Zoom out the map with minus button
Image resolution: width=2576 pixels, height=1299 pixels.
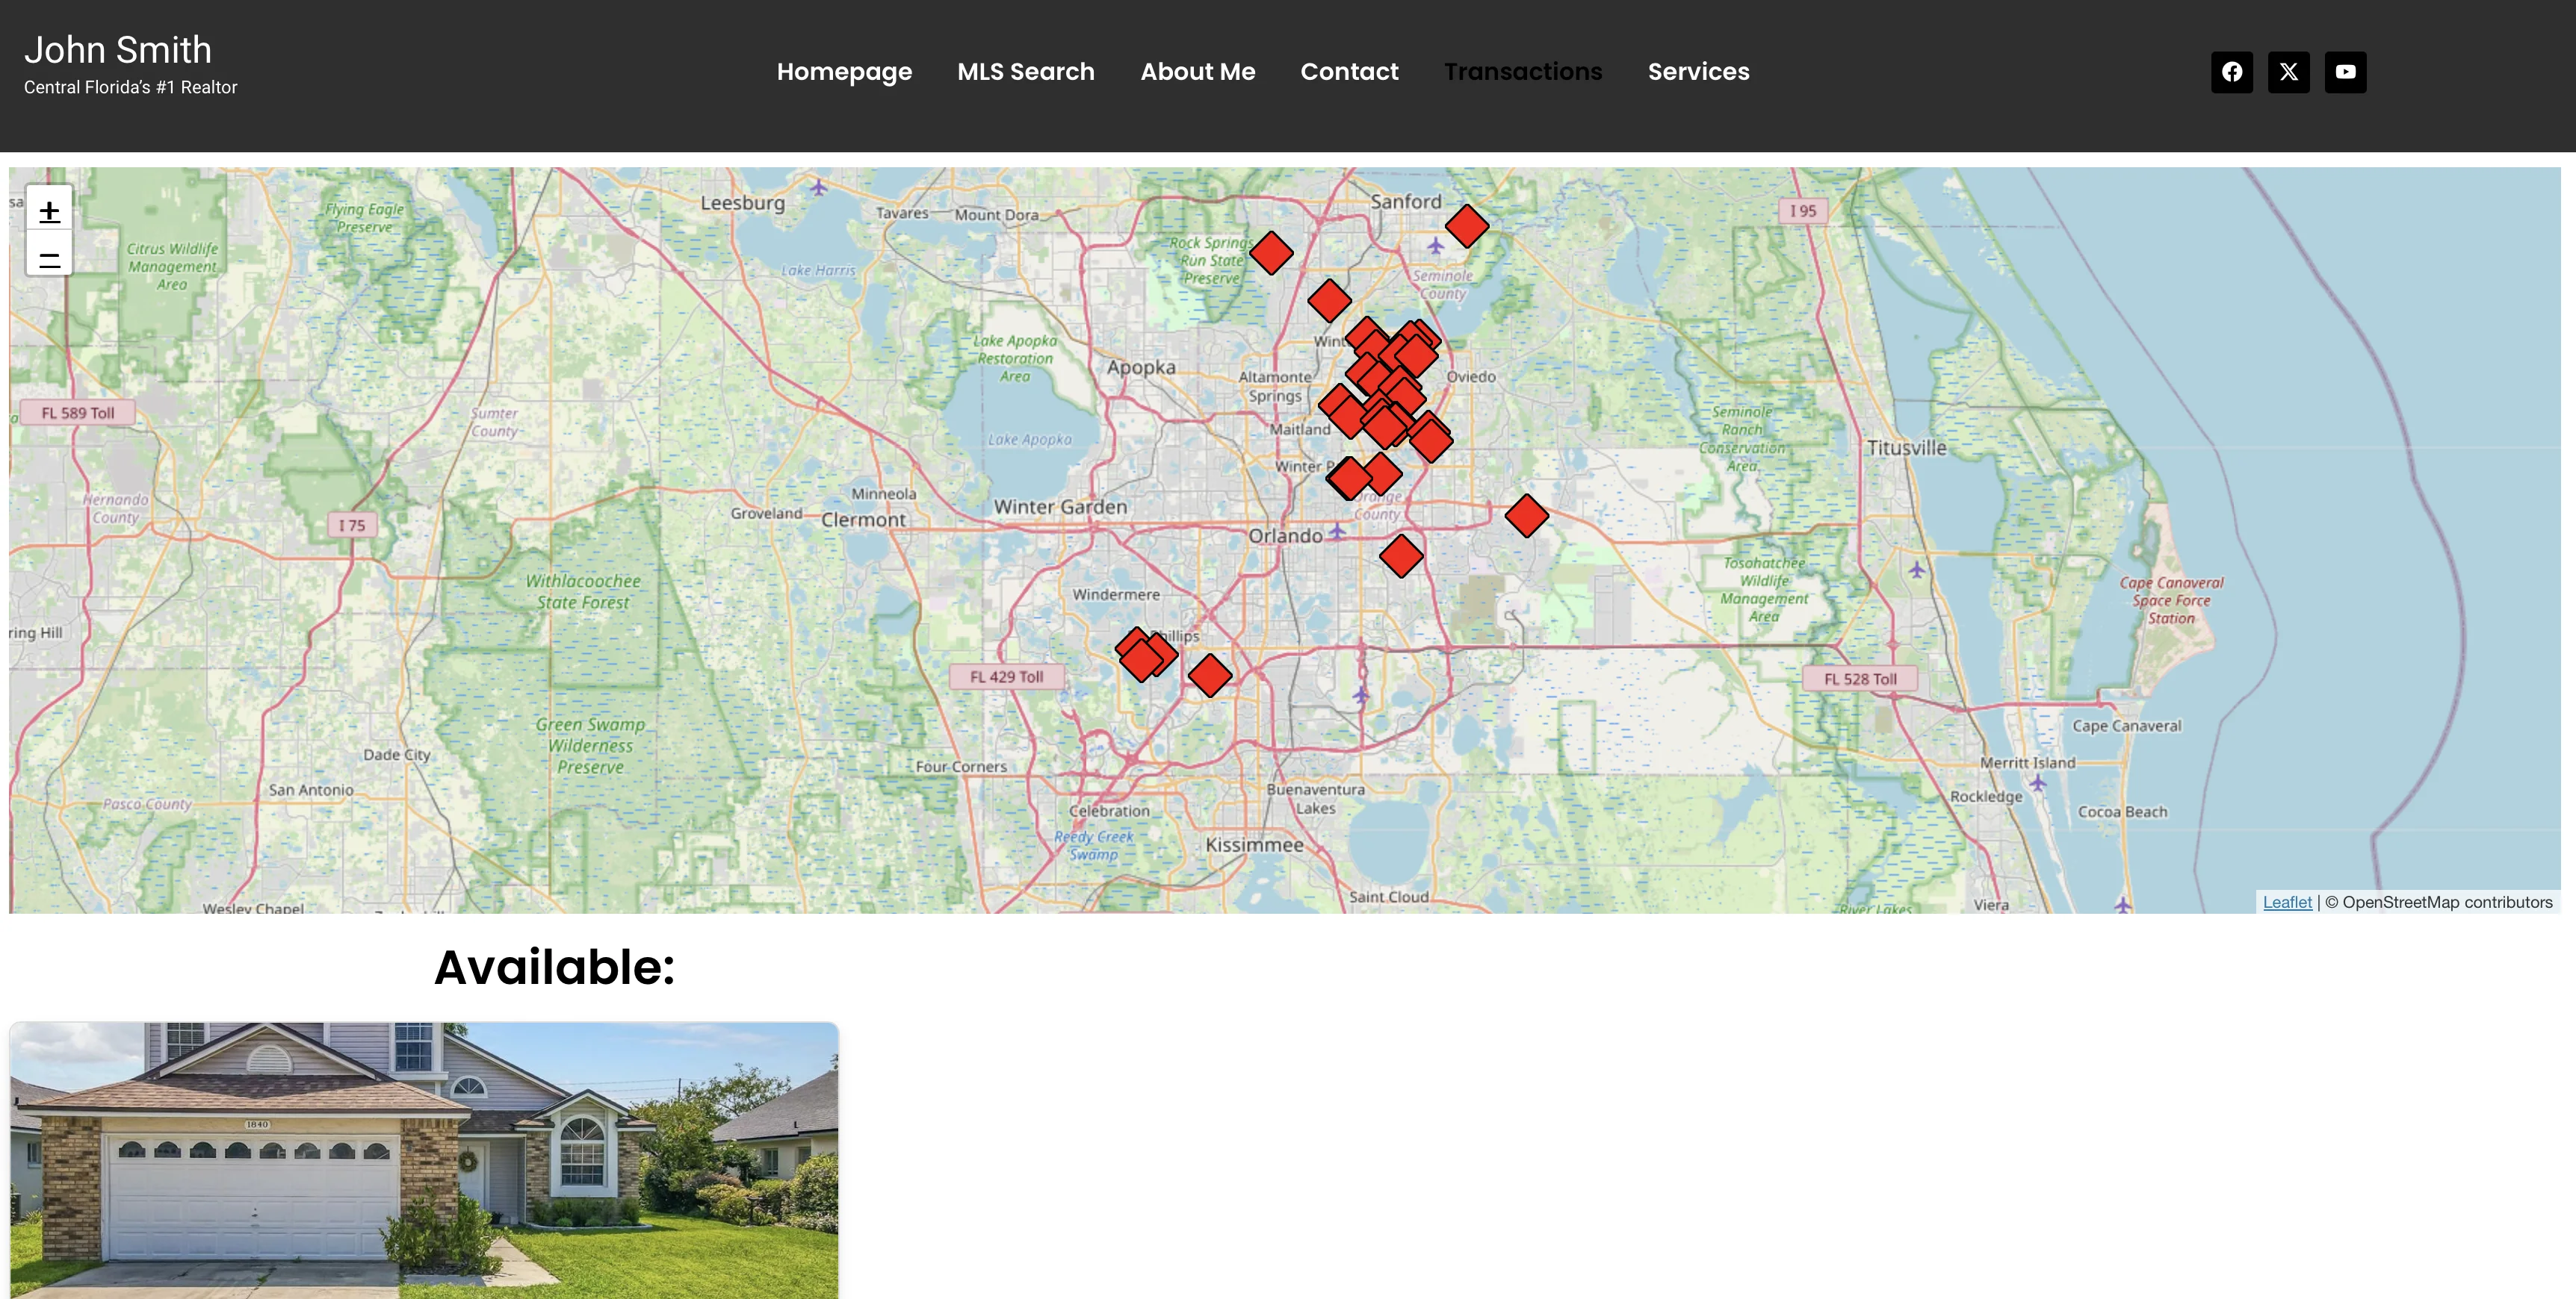point(49,257)
